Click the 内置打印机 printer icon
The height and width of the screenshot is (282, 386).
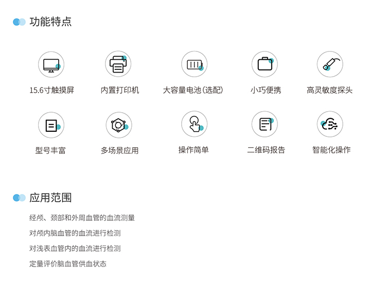click(x=118, y=65)
